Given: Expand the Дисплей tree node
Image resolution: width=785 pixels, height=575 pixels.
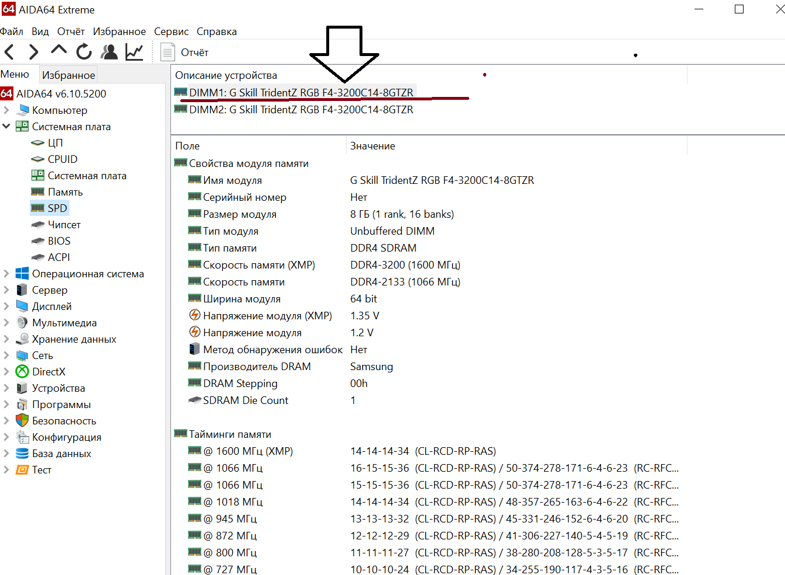Looking at the screenshot, I should click(6, 306).
